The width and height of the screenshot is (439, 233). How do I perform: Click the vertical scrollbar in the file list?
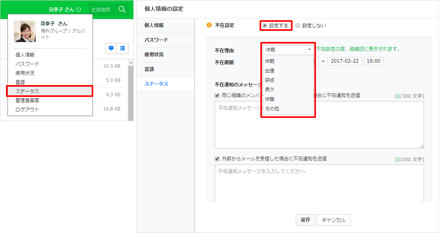pos(131,90)
